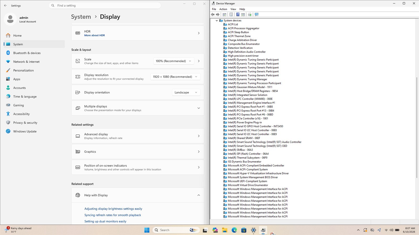Open Gaming settings page
Screen dimensions: 419x235
pos(34,105)
